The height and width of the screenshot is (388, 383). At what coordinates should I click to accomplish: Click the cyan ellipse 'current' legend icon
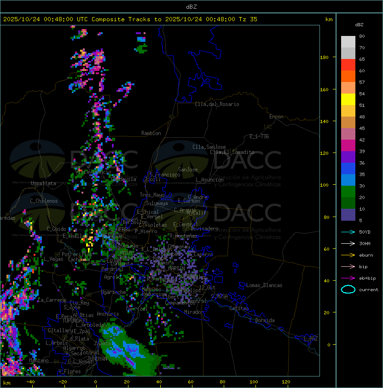click(348, 289)
